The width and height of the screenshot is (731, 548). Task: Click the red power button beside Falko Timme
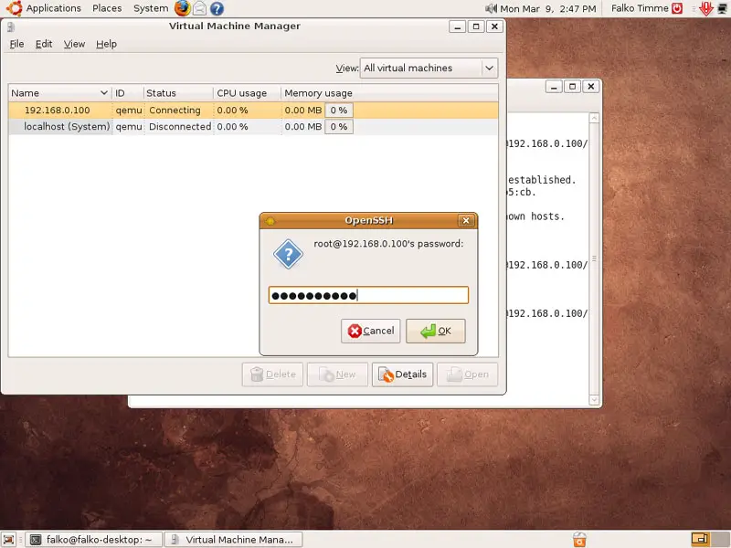tap(677, 8)
